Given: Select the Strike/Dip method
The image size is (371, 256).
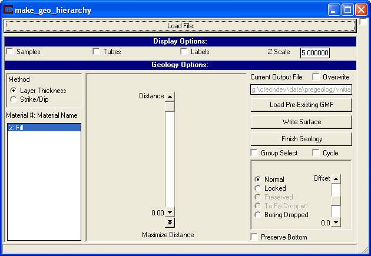Looking at the screenshot, I should point(14,99).
